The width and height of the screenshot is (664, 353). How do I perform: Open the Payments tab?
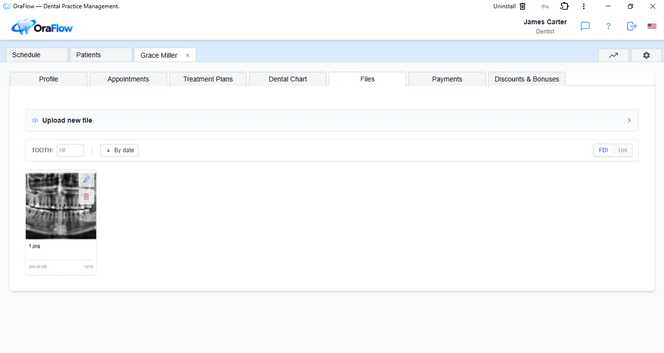point(447,79)
